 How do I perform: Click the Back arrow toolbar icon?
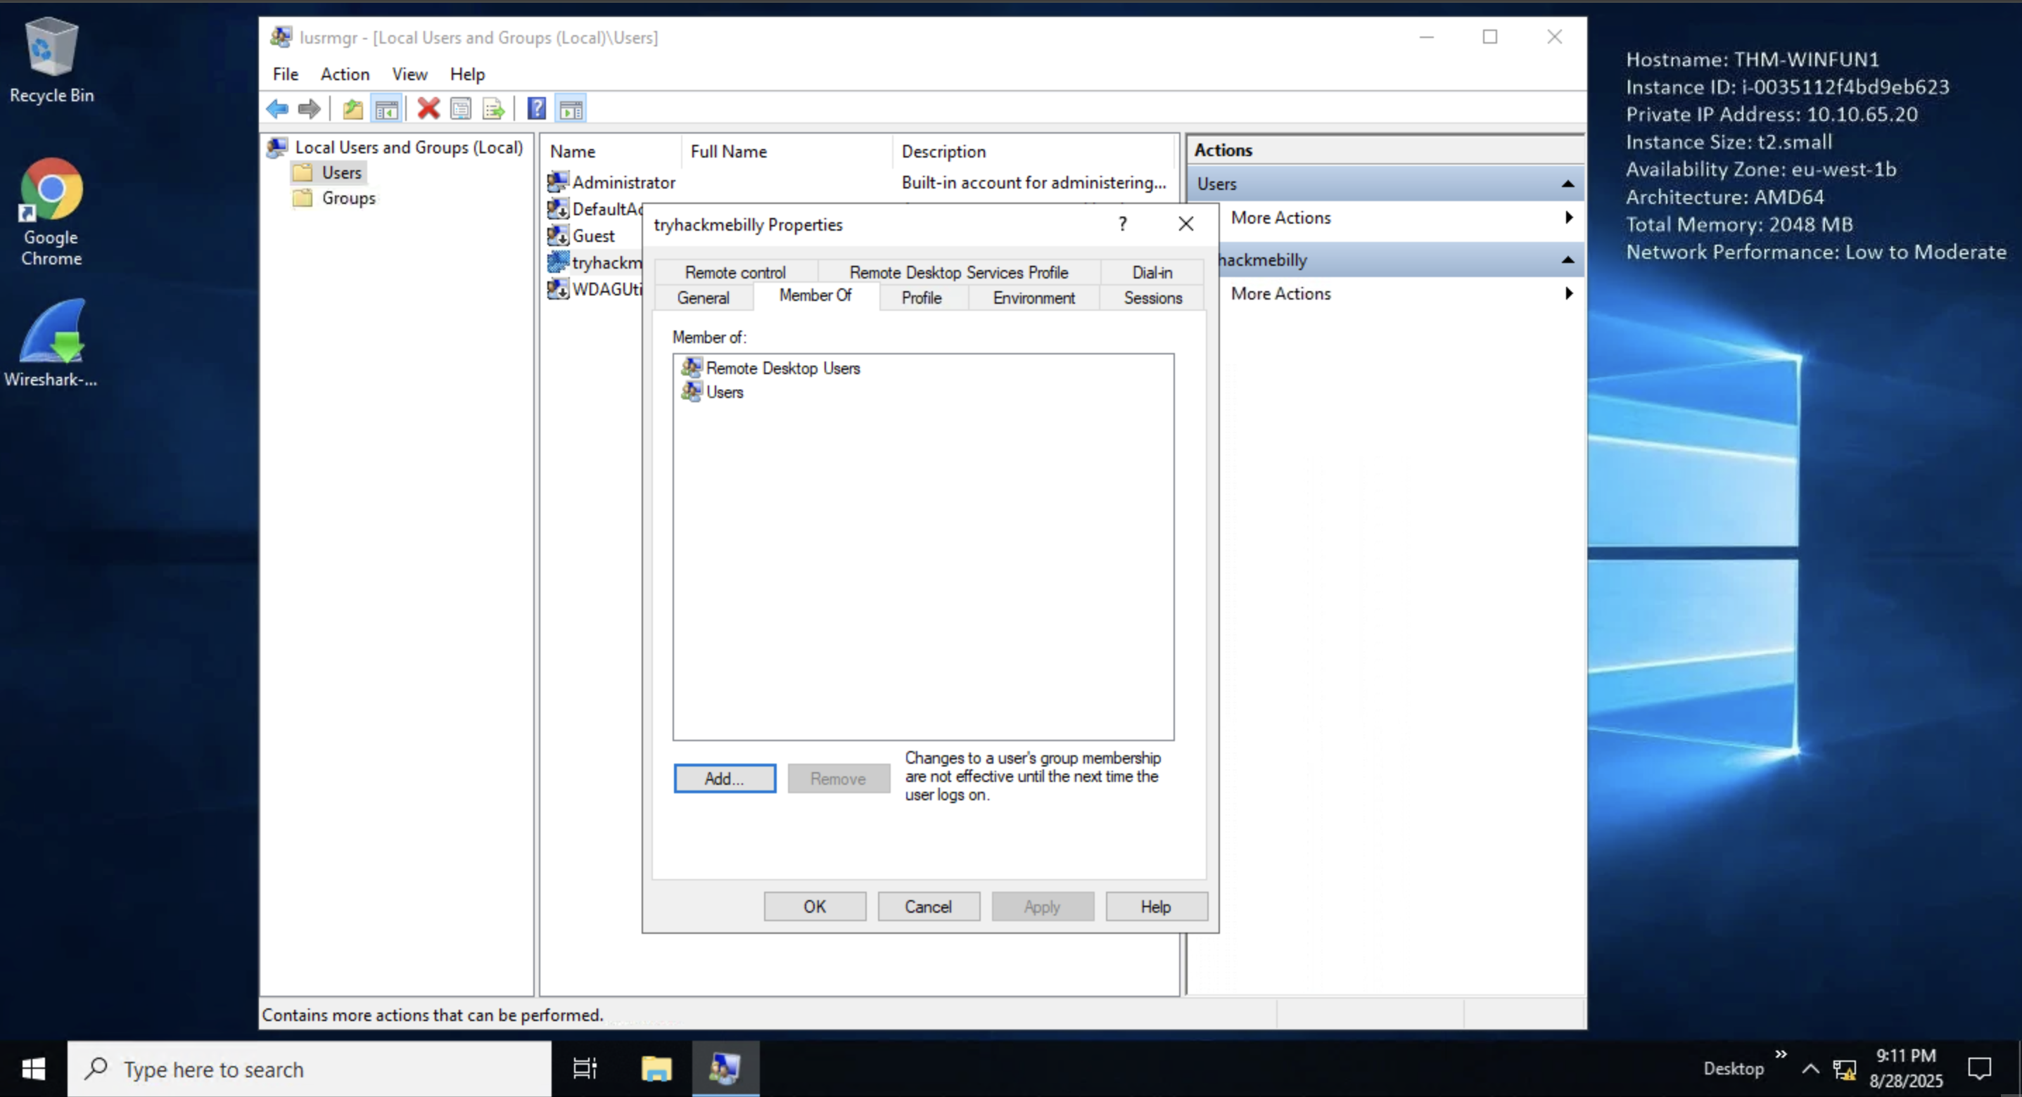pyautogui.click(x=277, y=109)
